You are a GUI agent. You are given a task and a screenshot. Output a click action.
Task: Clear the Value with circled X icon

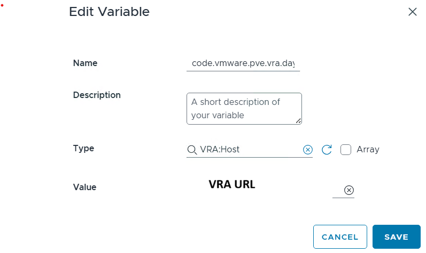348,190
